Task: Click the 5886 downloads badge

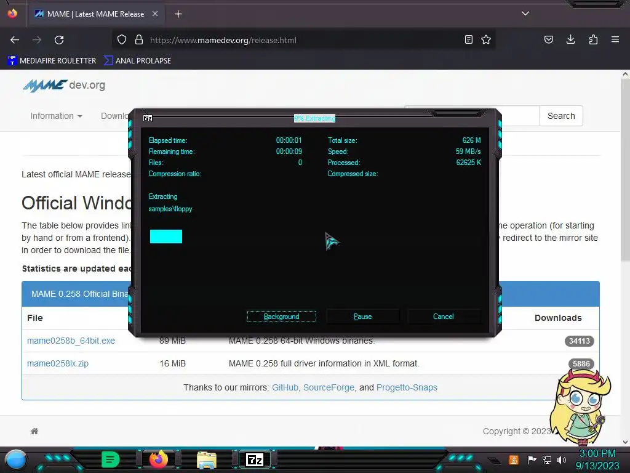Action: 581,363
